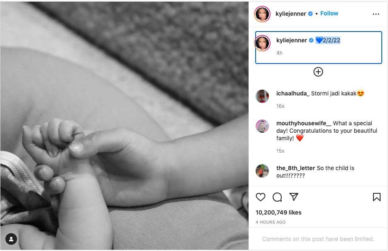
Task: Click ichaalhuda_ avatar picture
Action: [x=262, y=96]
